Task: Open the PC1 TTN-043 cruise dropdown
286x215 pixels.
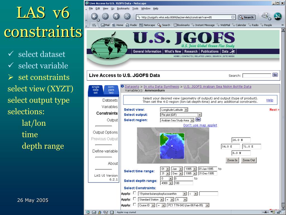Action: coord(188,205)
